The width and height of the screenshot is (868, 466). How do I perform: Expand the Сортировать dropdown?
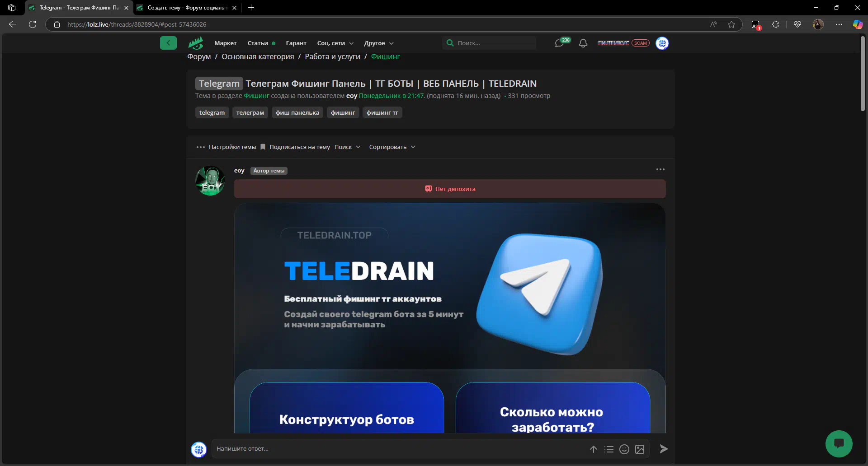point(392,147)
